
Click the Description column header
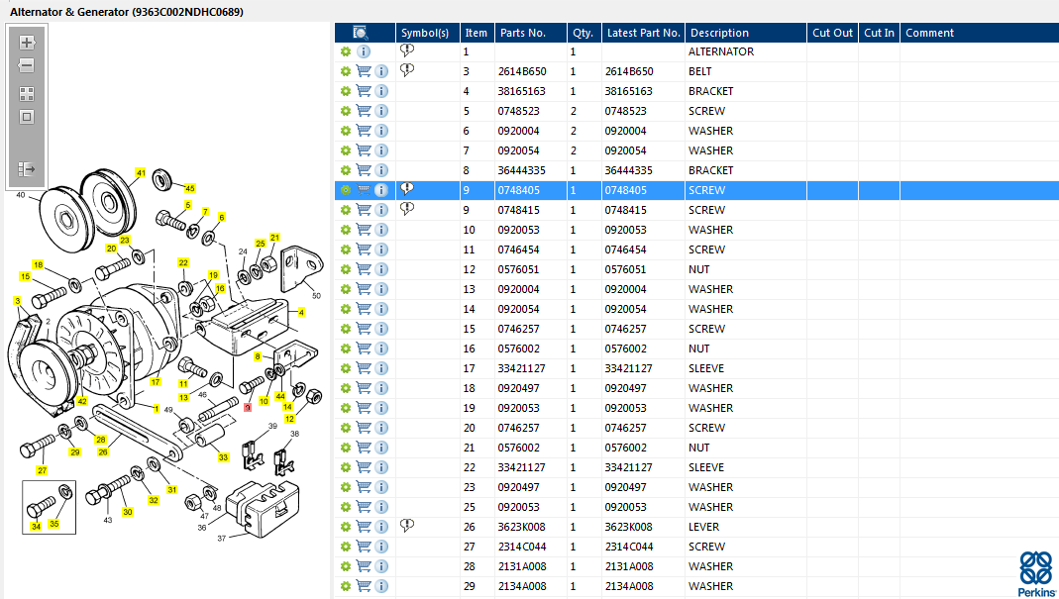pos(720,33)
